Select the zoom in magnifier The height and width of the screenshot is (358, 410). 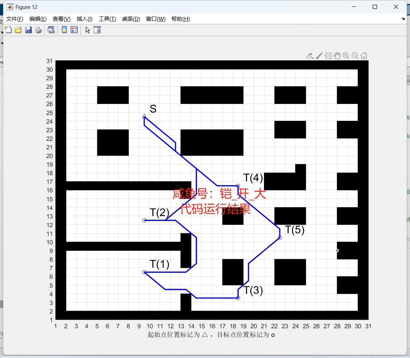tap(346, 56)
